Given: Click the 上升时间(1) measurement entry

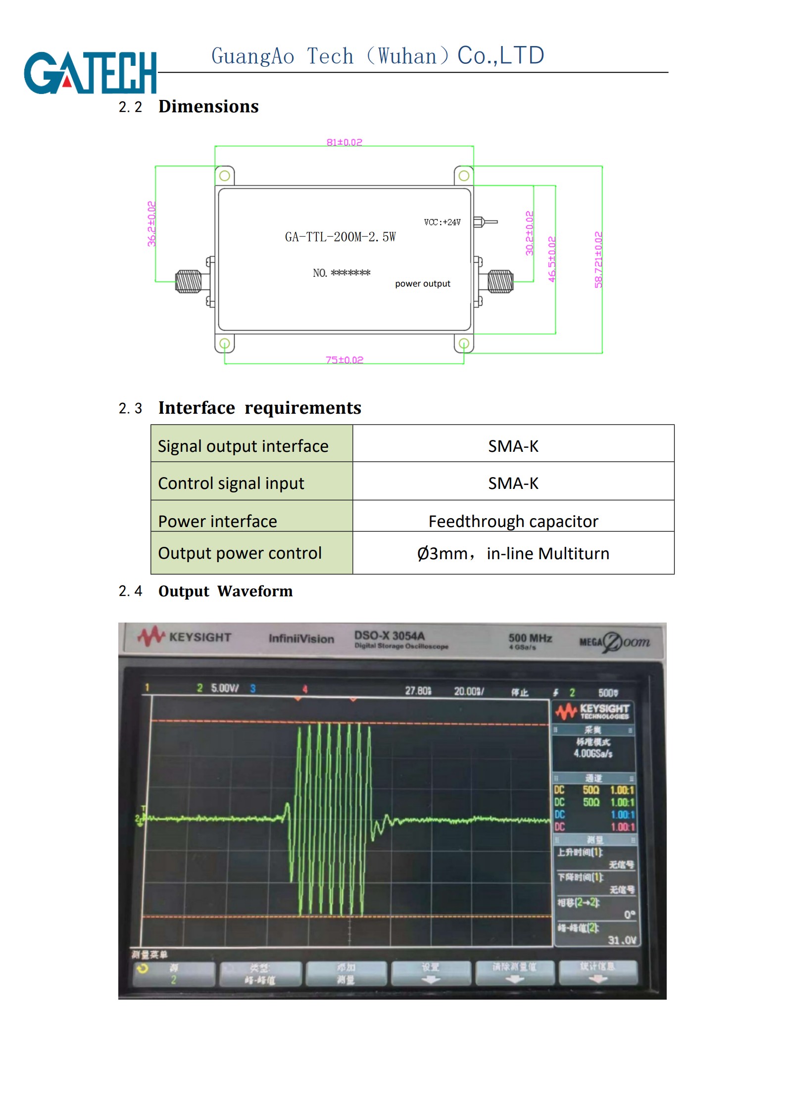Looking at the screenshot, I should click(x=596, y=858).
